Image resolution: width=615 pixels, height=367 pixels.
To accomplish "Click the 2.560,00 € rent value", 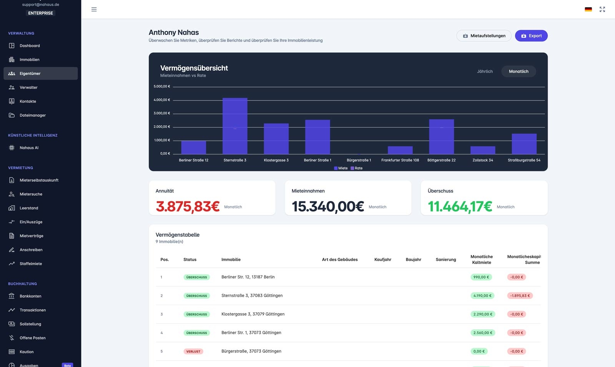I will coord(483,333).
